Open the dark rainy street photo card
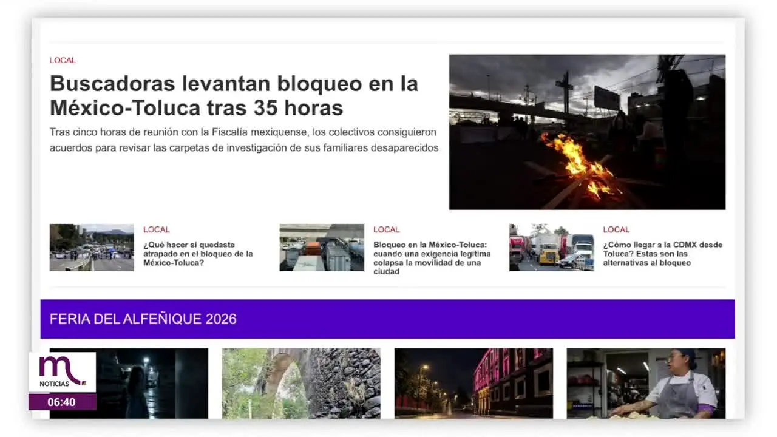The width and height of the screenshot is (777, 437). click(129, 383)
